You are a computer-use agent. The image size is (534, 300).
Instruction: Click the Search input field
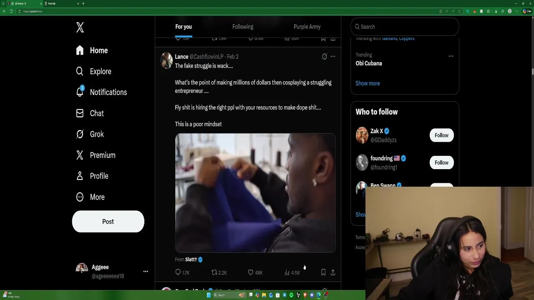(x=405, y=27)
